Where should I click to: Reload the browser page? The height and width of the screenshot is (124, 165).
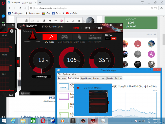coord(20,8)
